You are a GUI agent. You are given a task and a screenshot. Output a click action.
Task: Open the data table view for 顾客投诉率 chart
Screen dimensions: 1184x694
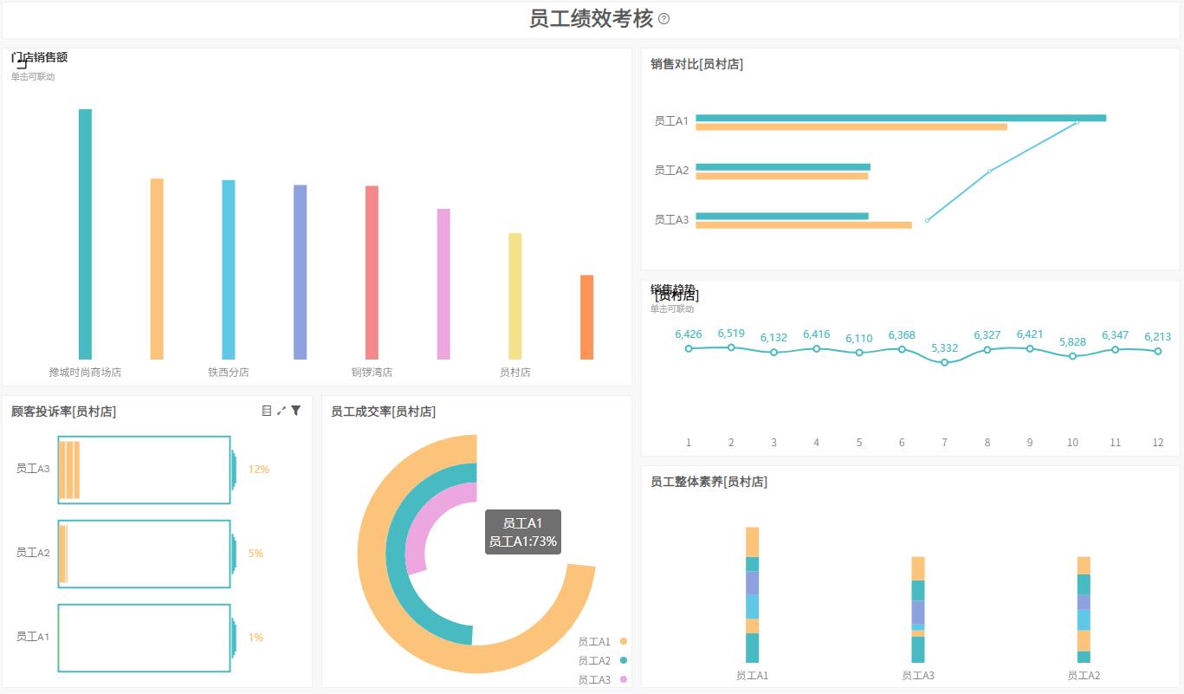[x=267, y=410]
